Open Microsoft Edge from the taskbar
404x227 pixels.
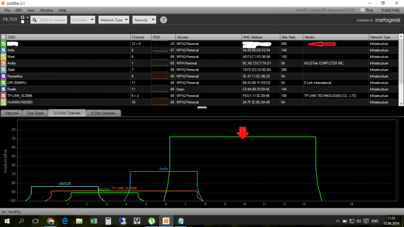[65, 221]
